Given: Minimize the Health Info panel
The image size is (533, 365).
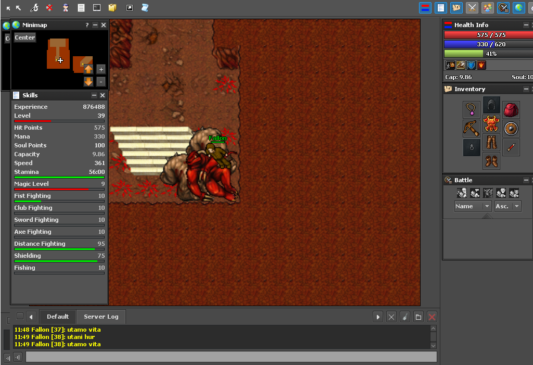Looking at the screenshot, I should click(x=526, y=25).
